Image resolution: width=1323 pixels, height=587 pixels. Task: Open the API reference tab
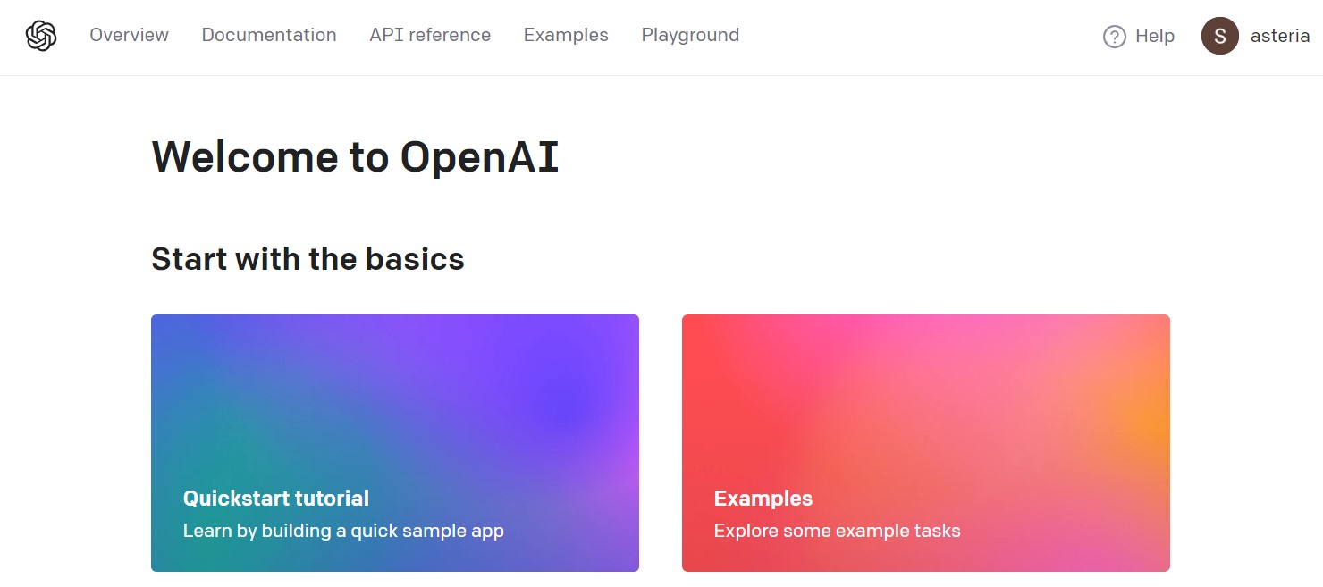click(x=430, y=35)
